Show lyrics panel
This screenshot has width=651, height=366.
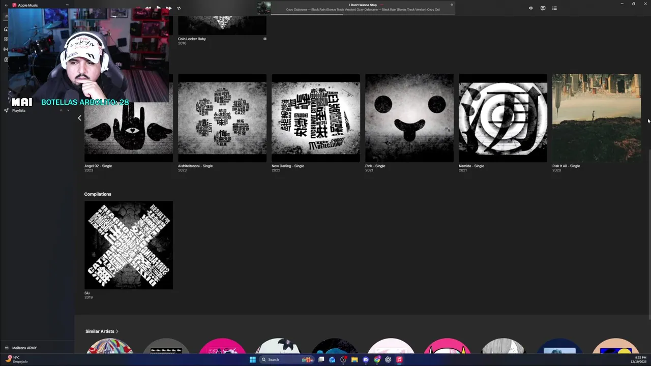pos(543,8)
